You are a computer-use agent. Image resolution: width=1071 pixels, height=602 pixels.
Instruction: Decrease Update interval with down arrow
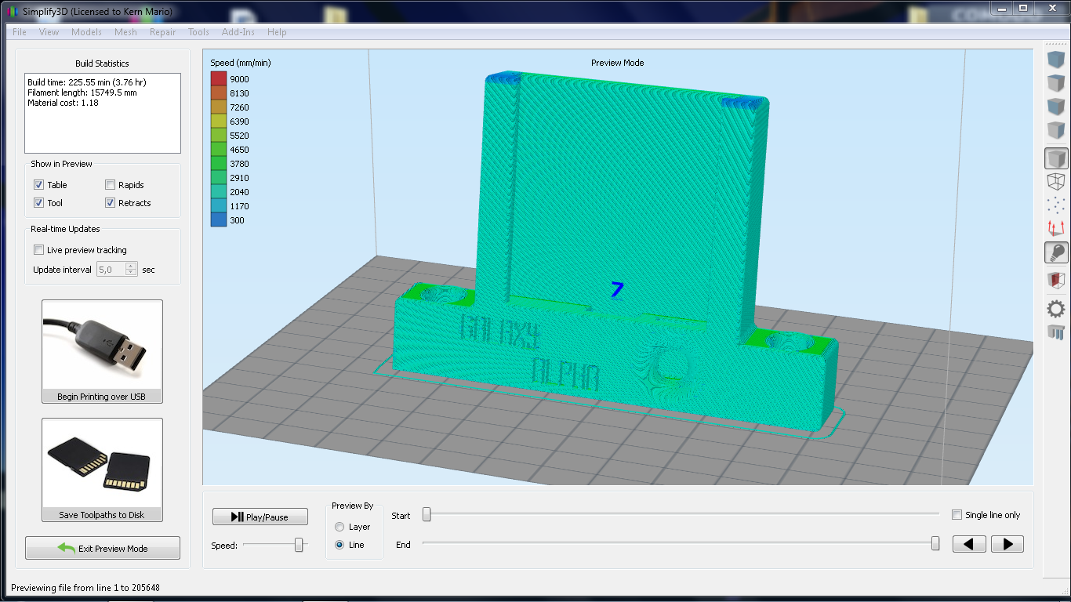131,273
